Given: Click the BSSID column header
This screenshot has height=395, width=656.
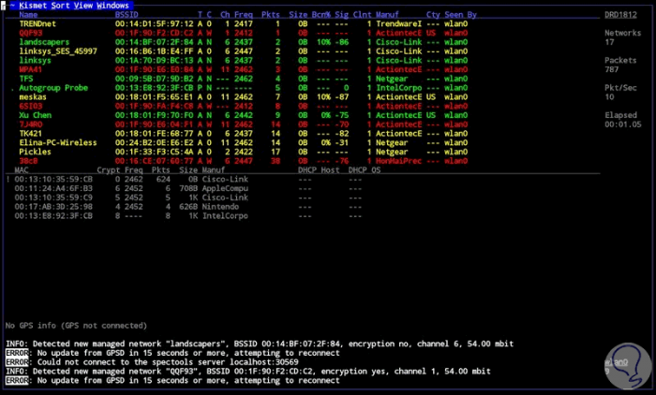Looking at the screenshot, I should tap(127, 15).
